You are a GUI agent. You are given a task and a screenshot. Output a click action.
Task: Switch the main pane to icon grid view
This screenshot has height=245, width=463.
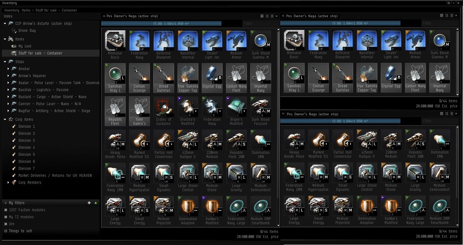click(x=262, y=16)
